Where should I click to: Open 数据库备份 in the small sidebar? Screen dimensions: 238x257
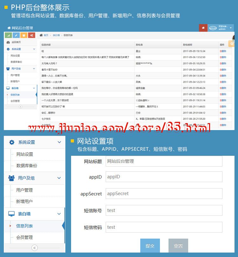click(16, 62)
